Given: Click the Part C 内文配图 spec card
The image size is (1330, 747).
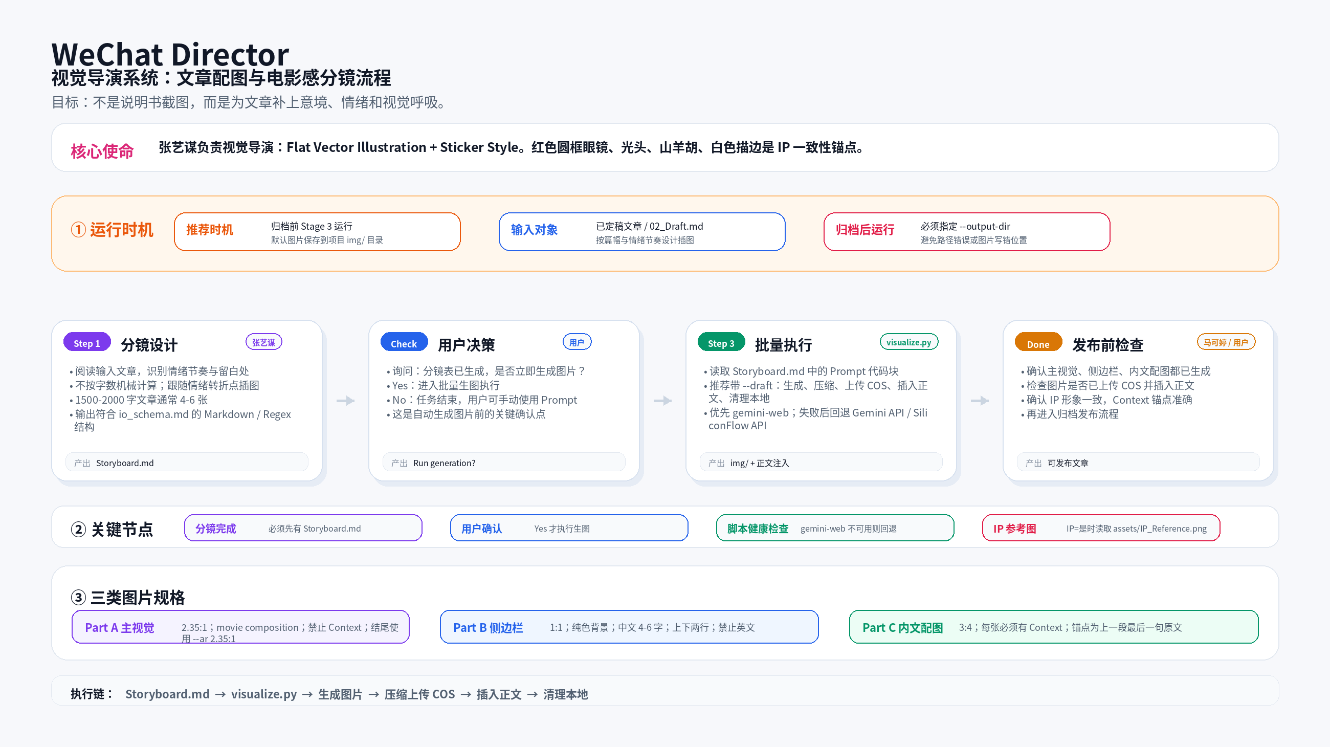Looking at the screenshot, I should coord(1054,627).
